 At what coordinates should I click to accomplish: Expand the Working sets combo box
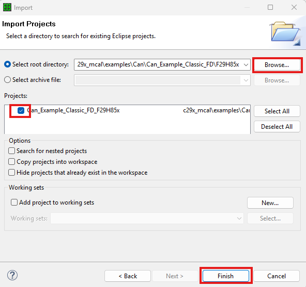[147, 218]
